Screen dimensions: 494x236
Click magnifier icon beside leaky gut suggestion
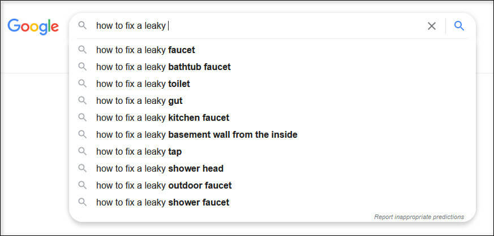point(82,100)
